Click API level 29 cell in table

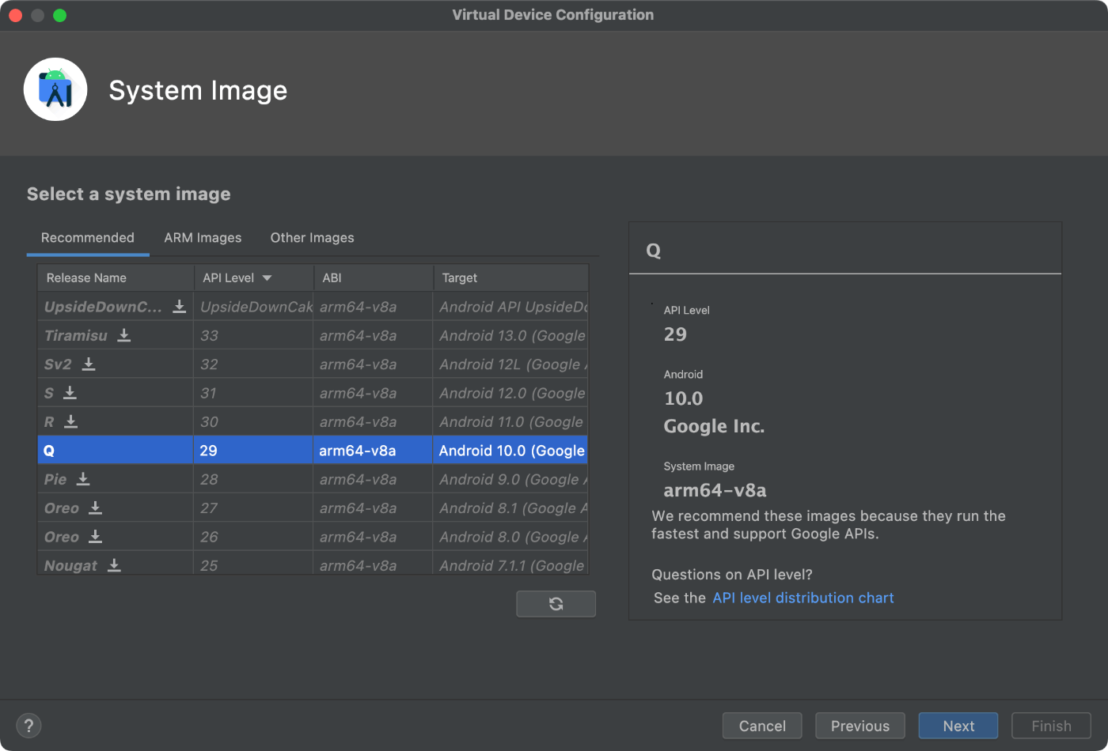pos(254,451)
